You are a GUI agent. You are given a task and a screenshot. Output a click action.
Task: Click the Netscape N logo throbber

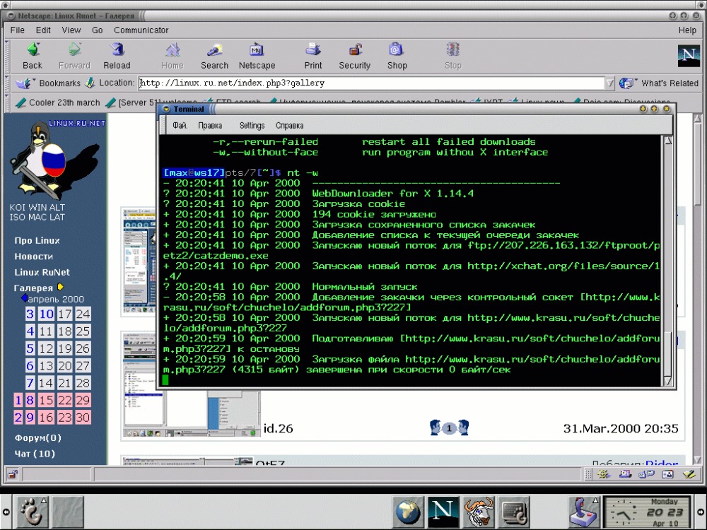point(689,56)
